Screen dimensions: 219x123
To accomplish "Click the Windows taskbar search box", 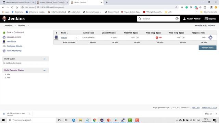I will (31, 120).
